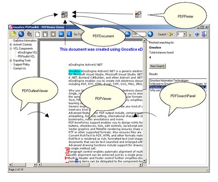Viewport: 218px width, 182px height.
Task: Click the New Search button
Action: tap(157, 66)
